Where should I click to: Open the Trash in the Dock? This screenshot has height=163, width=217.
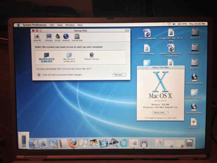click(x=190, y=143)
